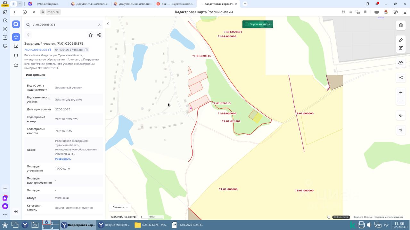Switch to the '(59) Сообщение' browser tab
This screenshot has height=230, width=410.
pos(47,4)
